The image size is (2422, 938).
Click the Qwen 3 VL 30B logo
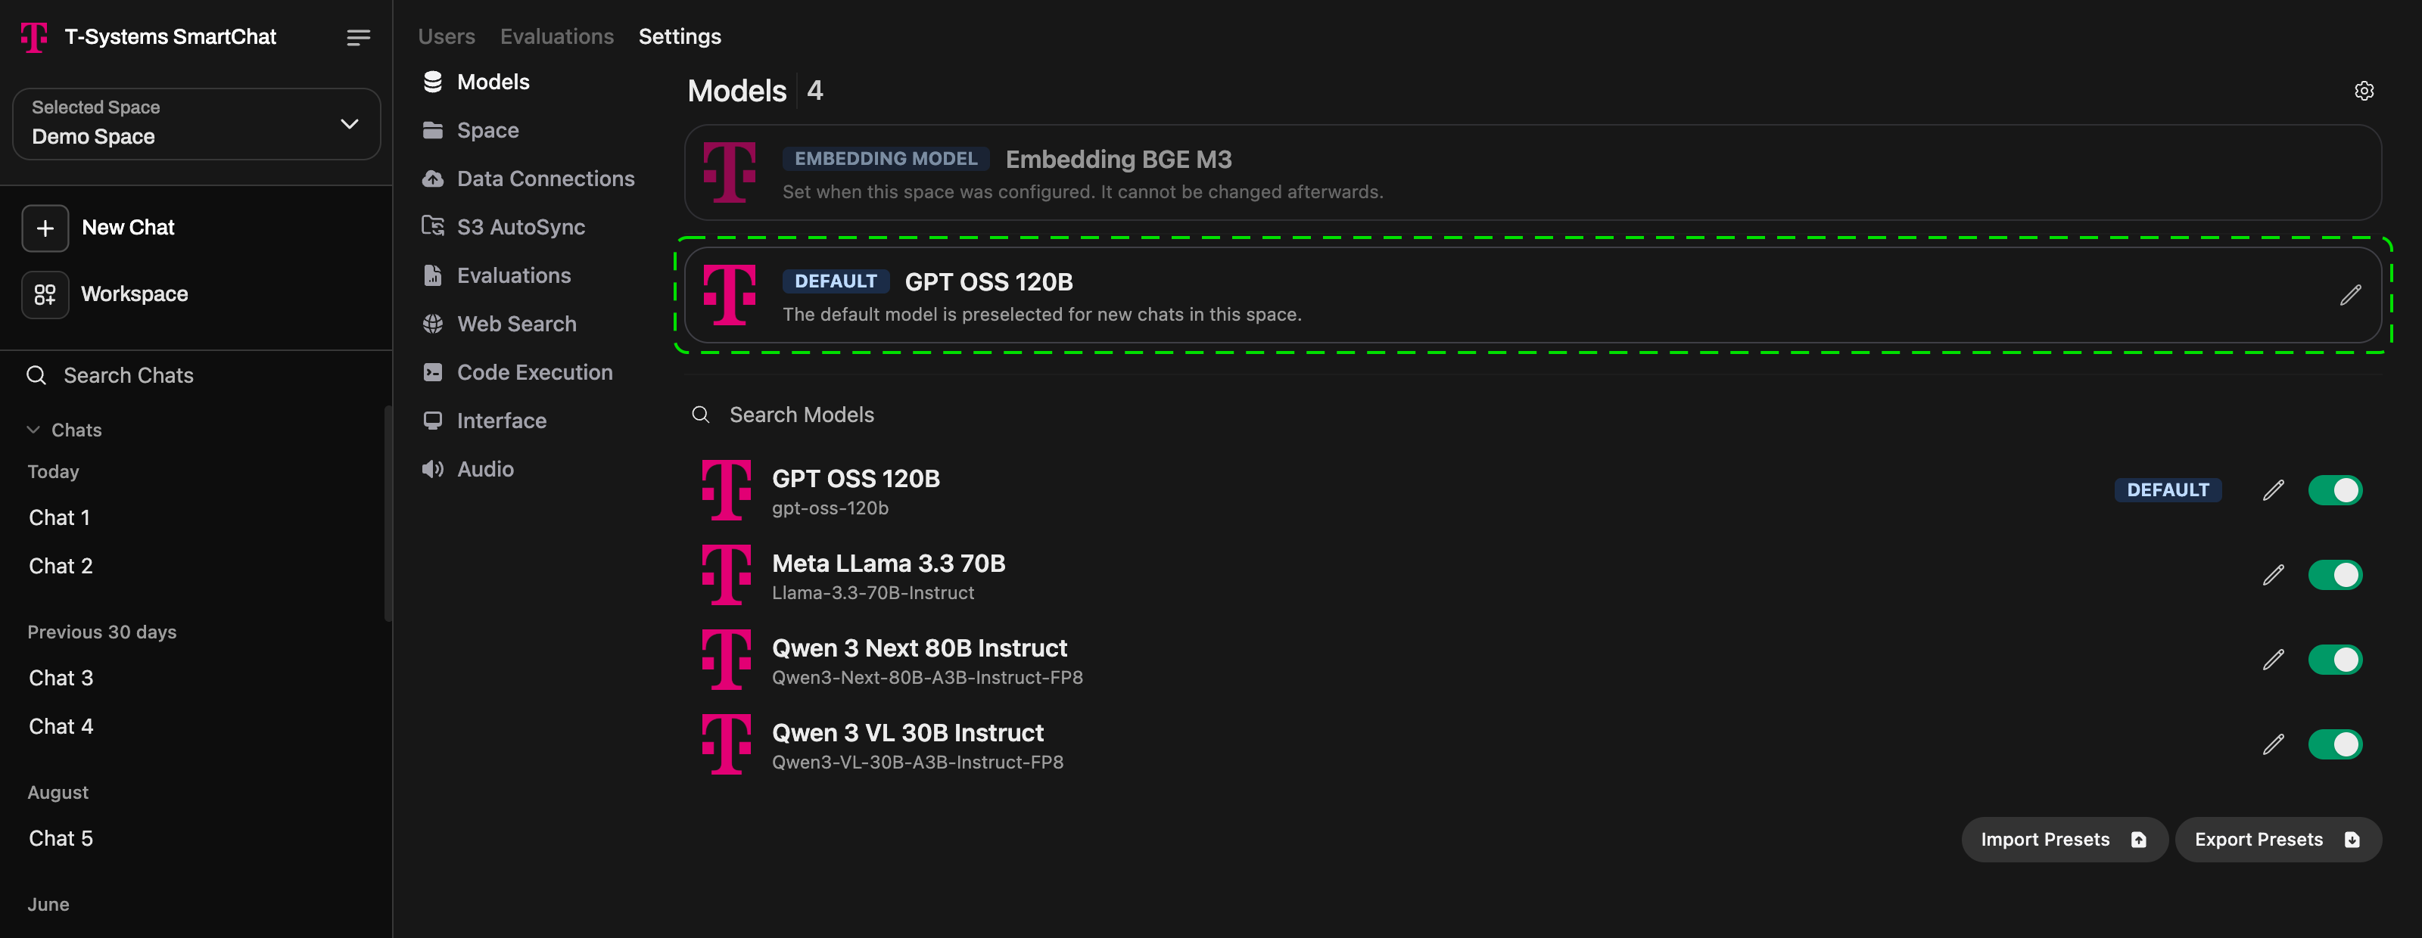click(727, 744)
